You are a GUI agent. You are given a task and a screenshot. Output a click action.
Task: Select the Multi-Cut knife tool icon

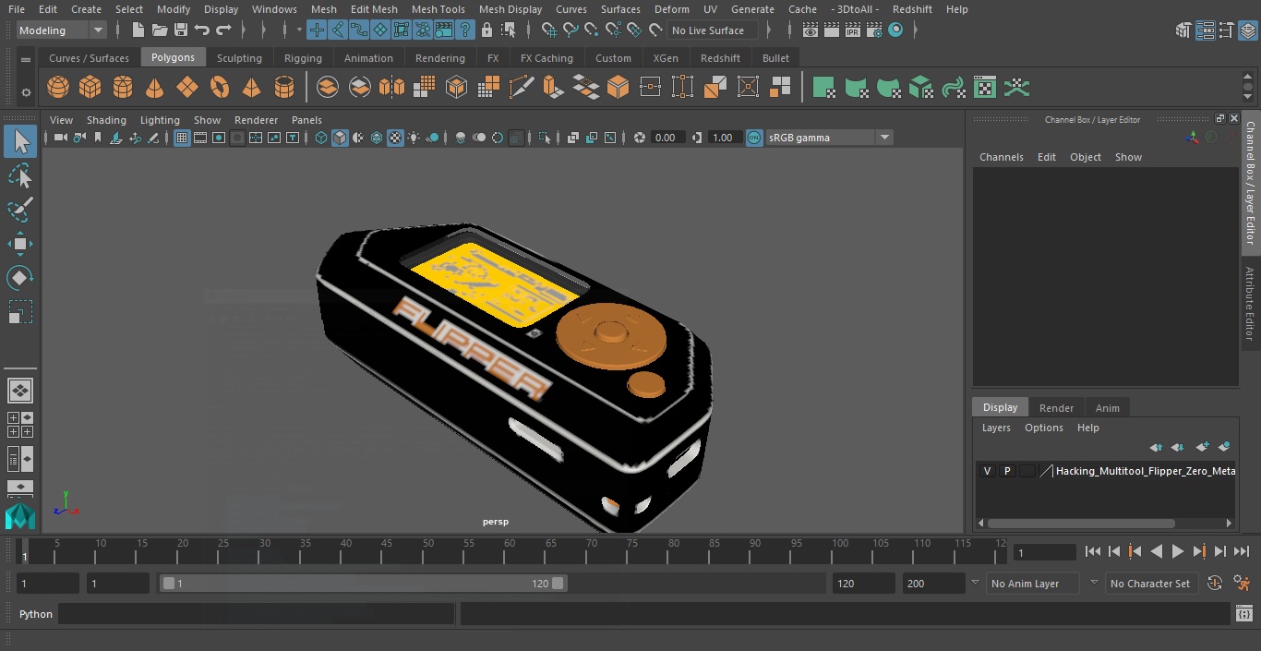click(521, 88)
